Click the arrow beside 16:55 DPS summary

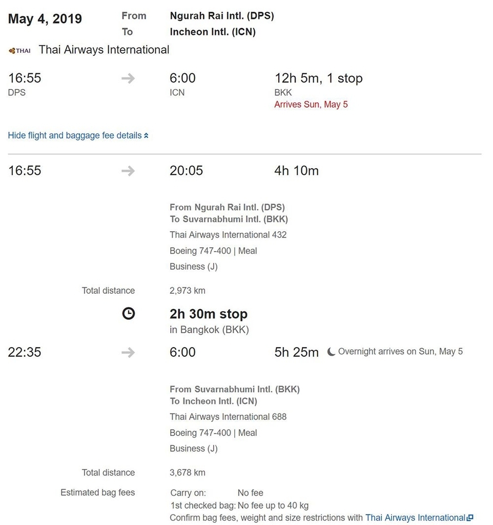[129, 78]
